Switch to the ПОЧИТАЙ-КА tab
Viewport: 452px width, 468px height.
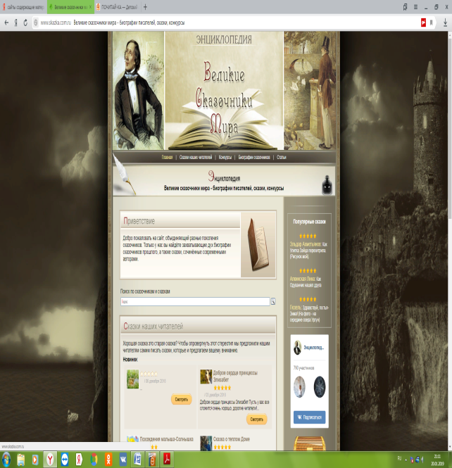(x=117, y=7)
